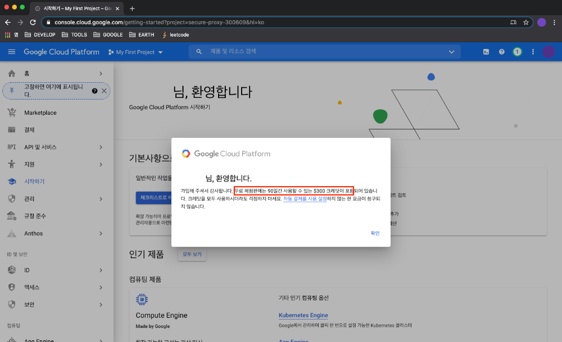Expand the search bar dropdown arrow

coord(451,52)
